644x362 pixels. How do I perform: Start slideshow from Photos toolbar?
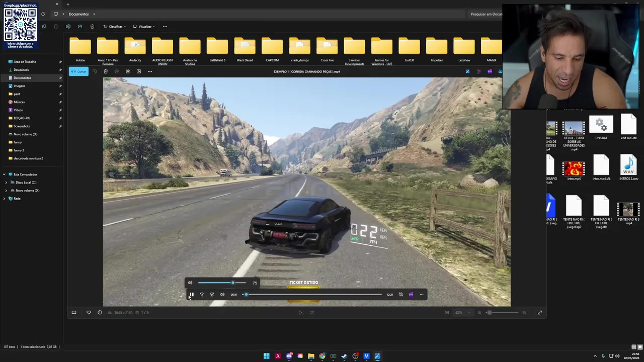click(138, 71)
